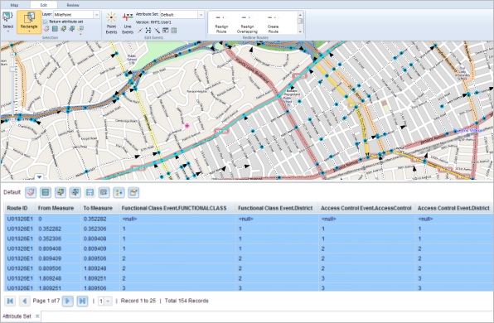Viewport: 494px width, 323px height.
Task: Click the eraser icon in the results toolbar
Action: pyautogui.click(x=31, y=192)
